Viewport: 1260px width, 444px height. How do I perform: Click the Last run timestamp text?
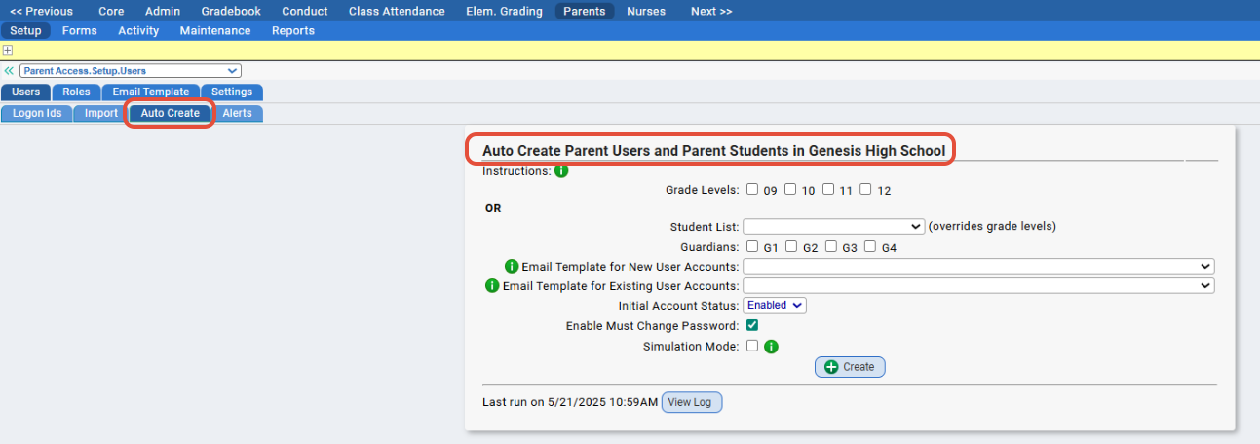(570, 403)
